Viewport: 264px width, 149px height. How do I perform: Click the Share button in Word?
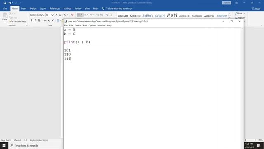(256, 9)
